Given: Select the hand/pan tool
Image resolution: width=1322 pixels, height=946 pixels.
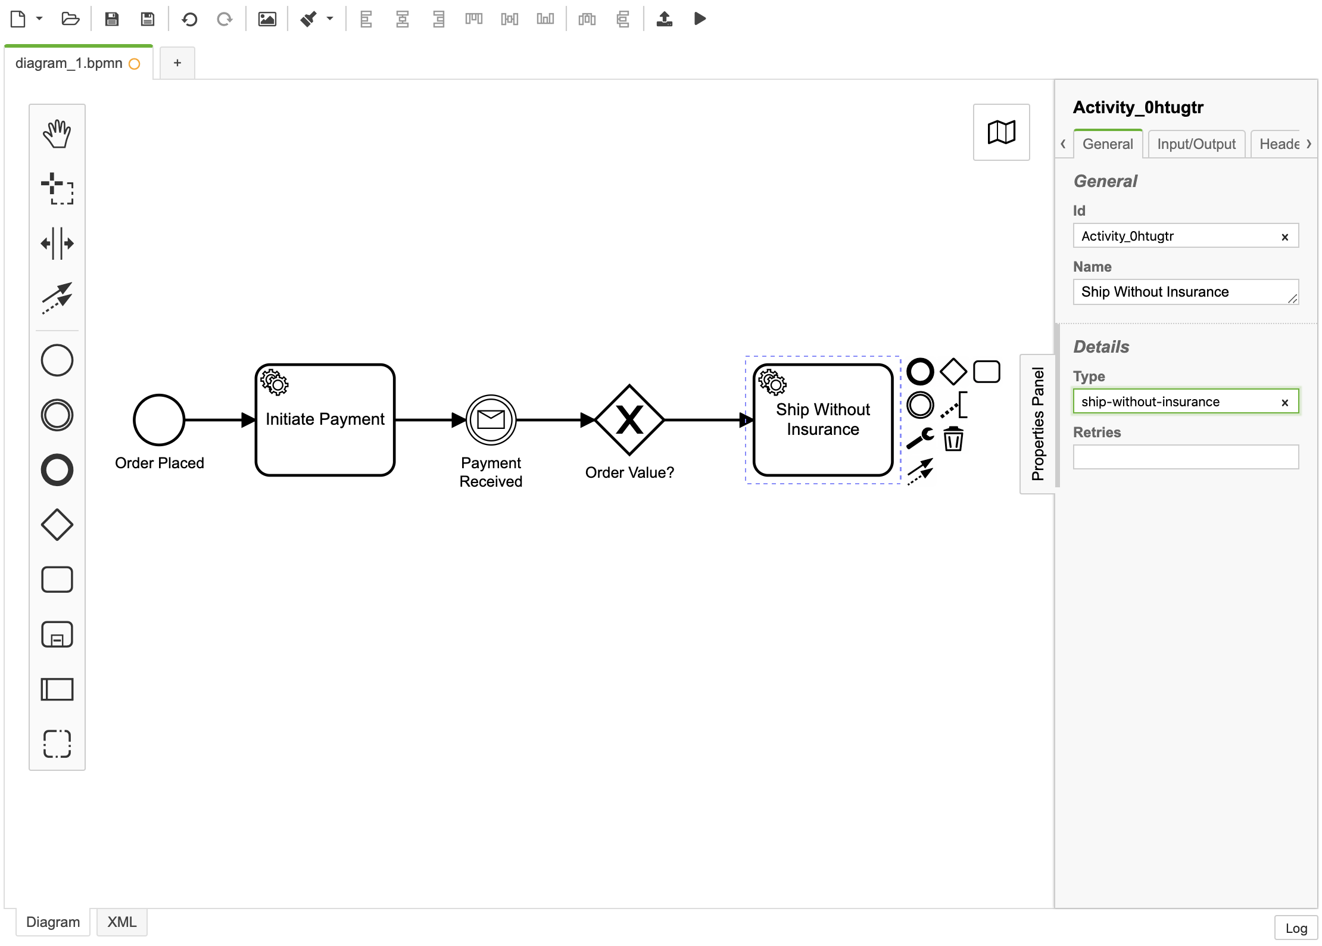Looking at the screenshot, I should pos(57,133).
